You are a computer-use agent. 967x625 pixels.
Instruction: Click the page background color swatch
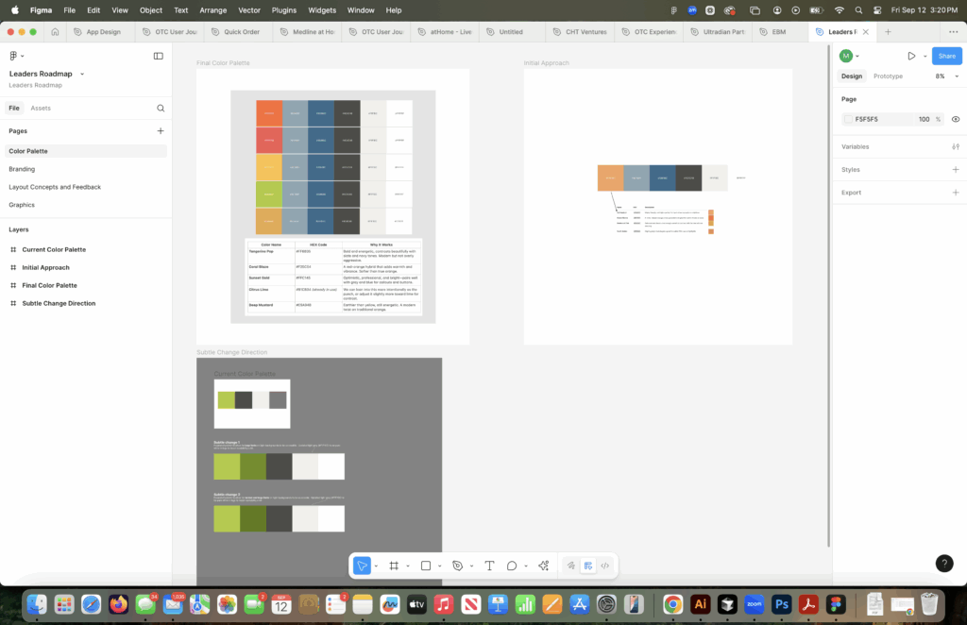[x=848, y=120]
